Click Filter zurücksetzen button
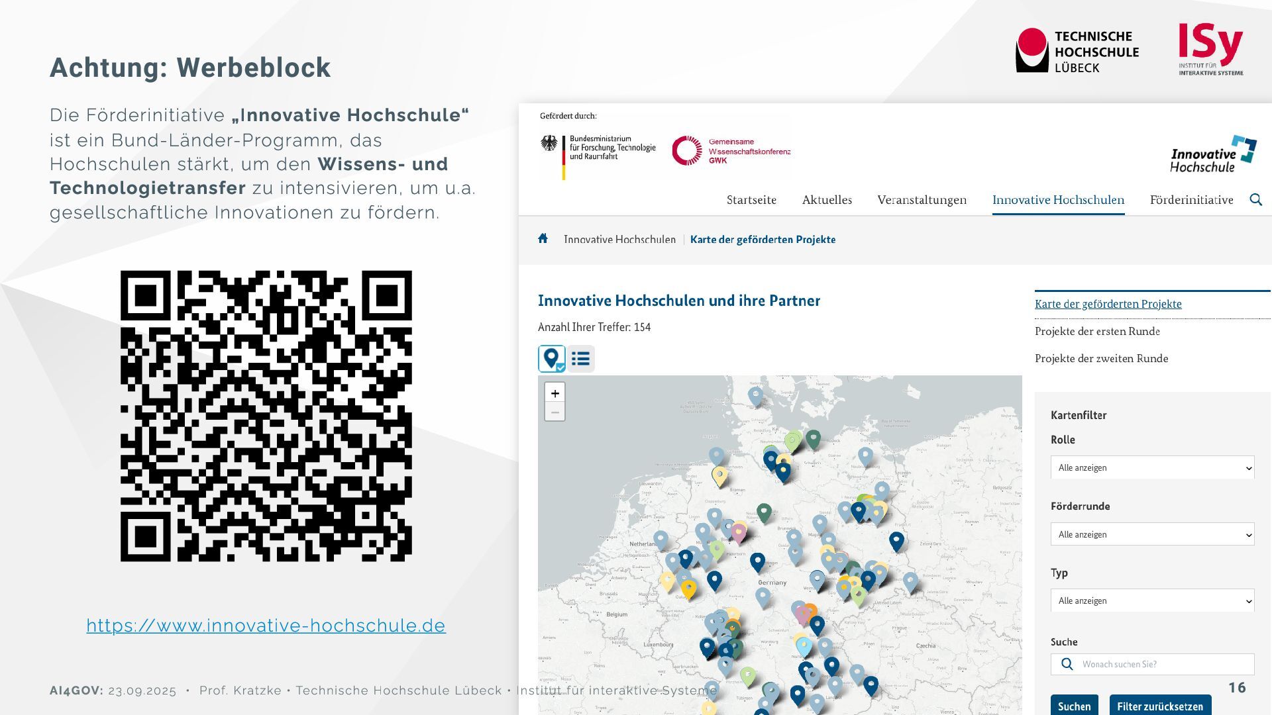1272x715 pixels. point(1159,706)
